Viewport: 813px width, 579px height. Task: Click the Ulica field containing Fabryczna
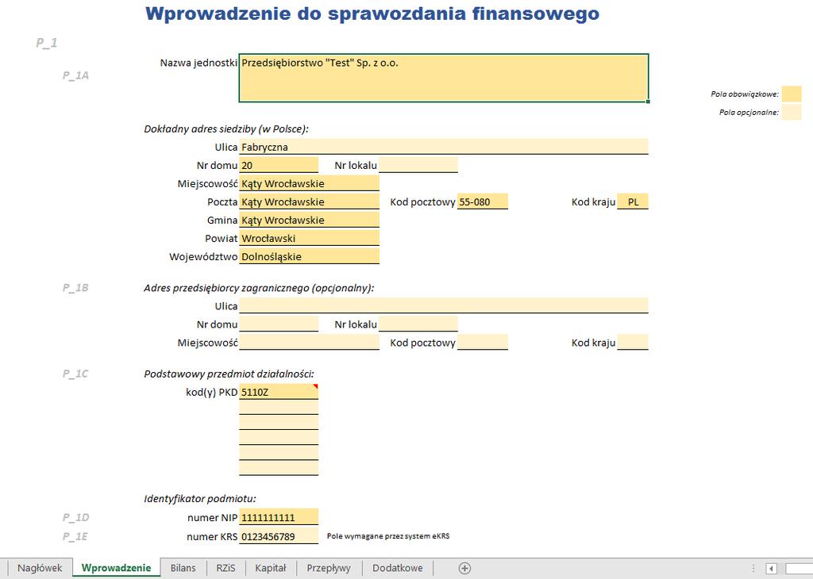click(x=443, y=147)
